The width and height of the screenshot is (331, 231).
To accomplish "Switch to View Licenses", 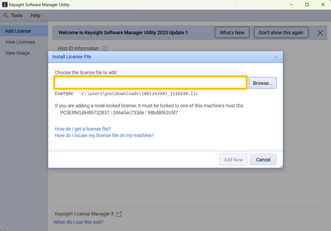I will point(20,42).
